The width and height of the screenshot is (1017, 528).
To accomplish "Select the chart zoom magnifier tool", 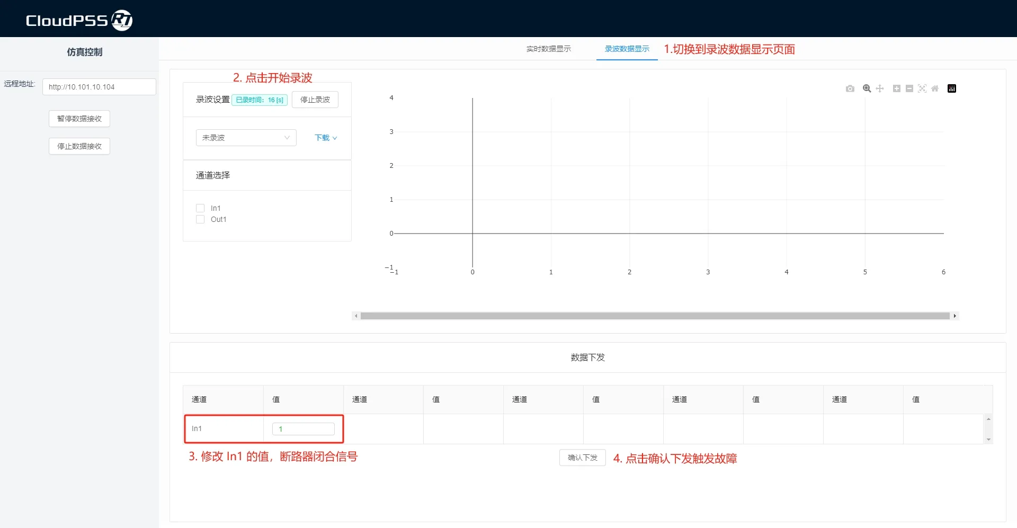I will pos(867,88).
